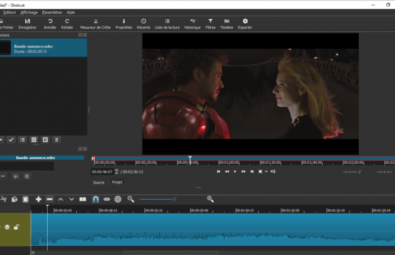Open the zoom dropdown arrow in player

tap(266, 172)
